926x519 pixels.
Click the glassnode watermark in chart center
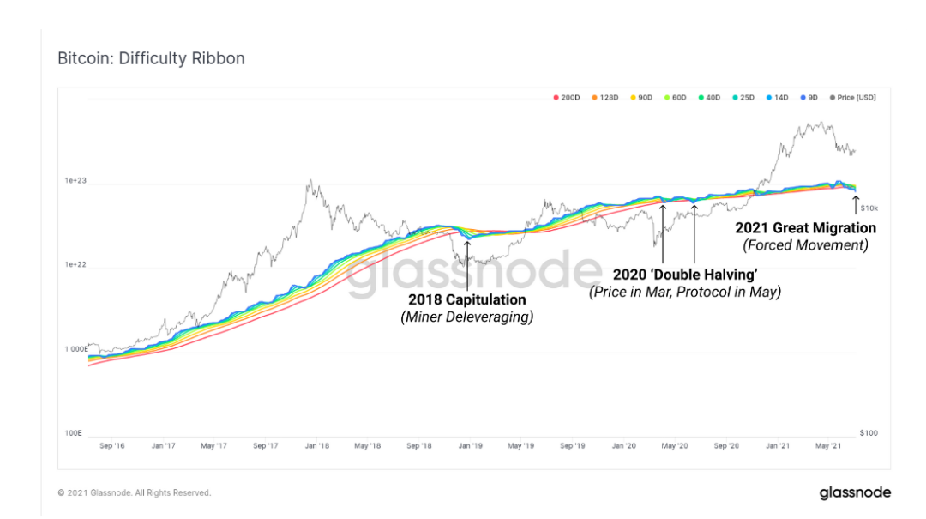(473, 272)
